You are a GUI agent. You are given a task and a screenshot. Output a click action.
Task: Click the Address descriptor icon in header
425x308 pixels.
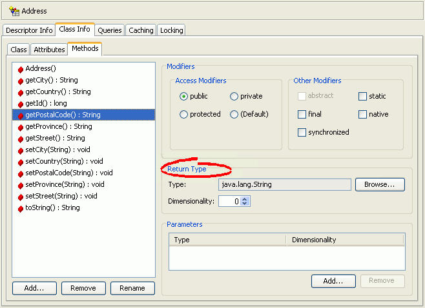coord(14,11)
